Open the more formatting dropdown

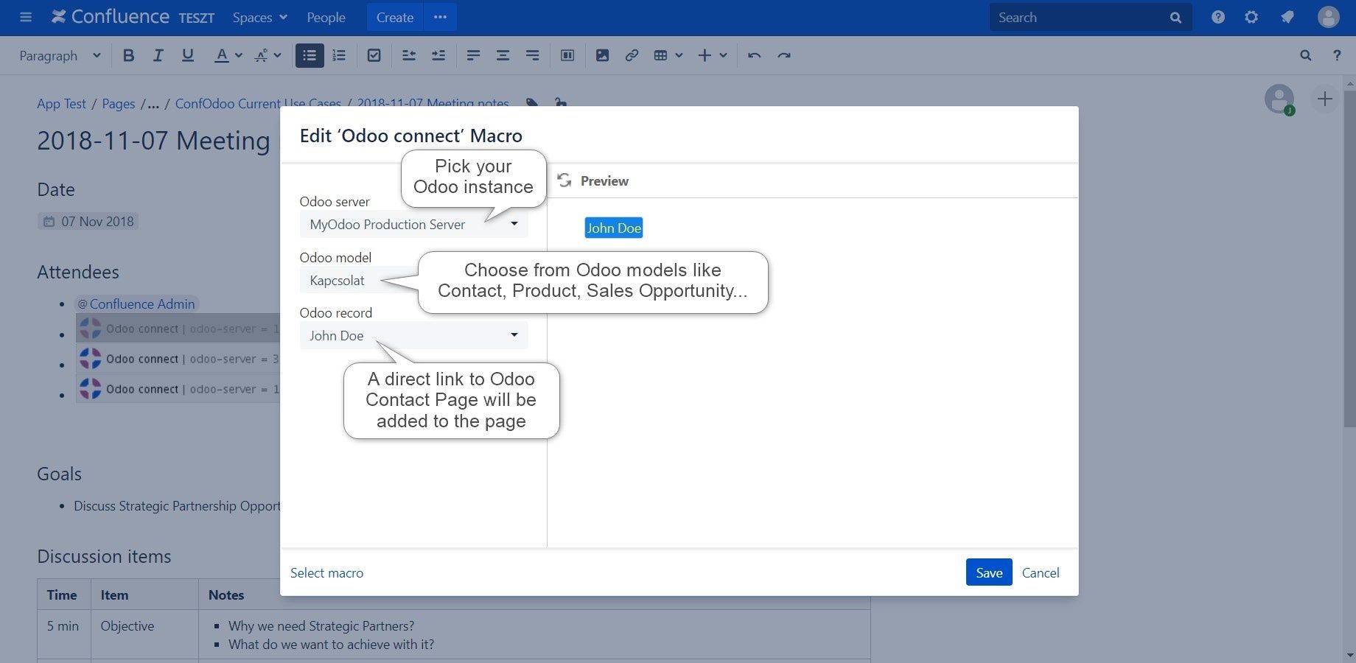(268, 55)
